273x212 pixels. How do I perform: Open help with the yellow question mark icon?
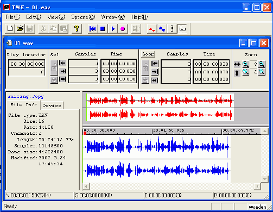pyautogui.click(x=77, y=29)
